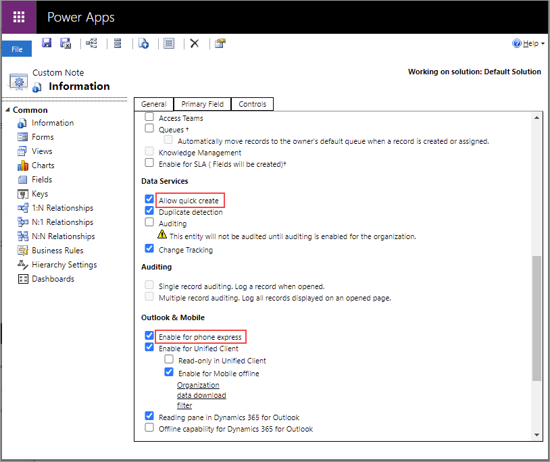The width and height of the screenshot is (550, 462).
Task: Select Business Rules in the navigation tree
Action: coord(56,251)
